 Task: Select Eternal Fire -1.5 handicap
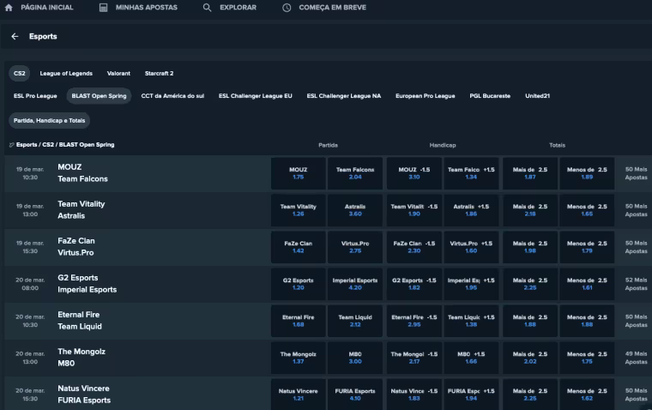click(x=414, y=321)
